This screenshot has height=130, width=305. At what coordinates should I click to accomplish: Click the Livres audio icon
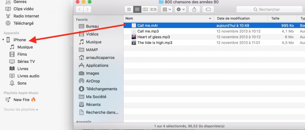coord(12,76)
